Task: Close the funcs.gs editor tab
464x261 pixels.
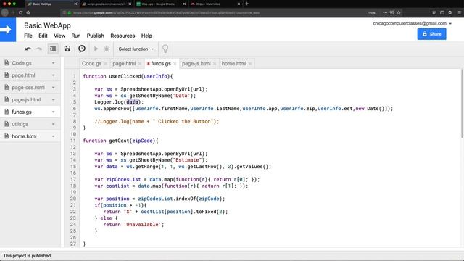Action: (x=175, y=64)
